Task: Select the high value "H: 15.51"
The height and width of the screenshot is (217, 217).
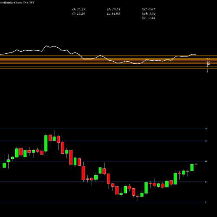Action: coord(114,10)
